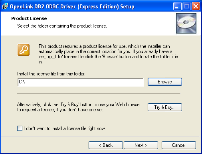
Task: Click the "Select the folder containing" subtitle
Action: pos(62,26)
